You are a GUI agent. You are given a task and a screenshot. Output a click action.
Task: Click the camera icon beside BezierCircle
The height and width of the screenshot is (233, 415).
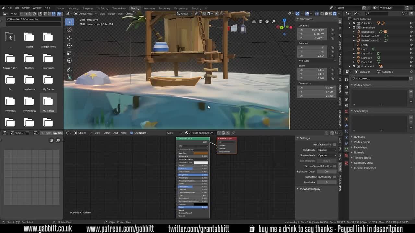(x=385, y=32)
